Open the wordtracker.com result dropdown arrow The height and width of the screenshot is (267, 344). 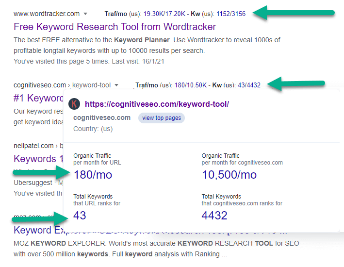pyautogui.click(x=85, y=14)
